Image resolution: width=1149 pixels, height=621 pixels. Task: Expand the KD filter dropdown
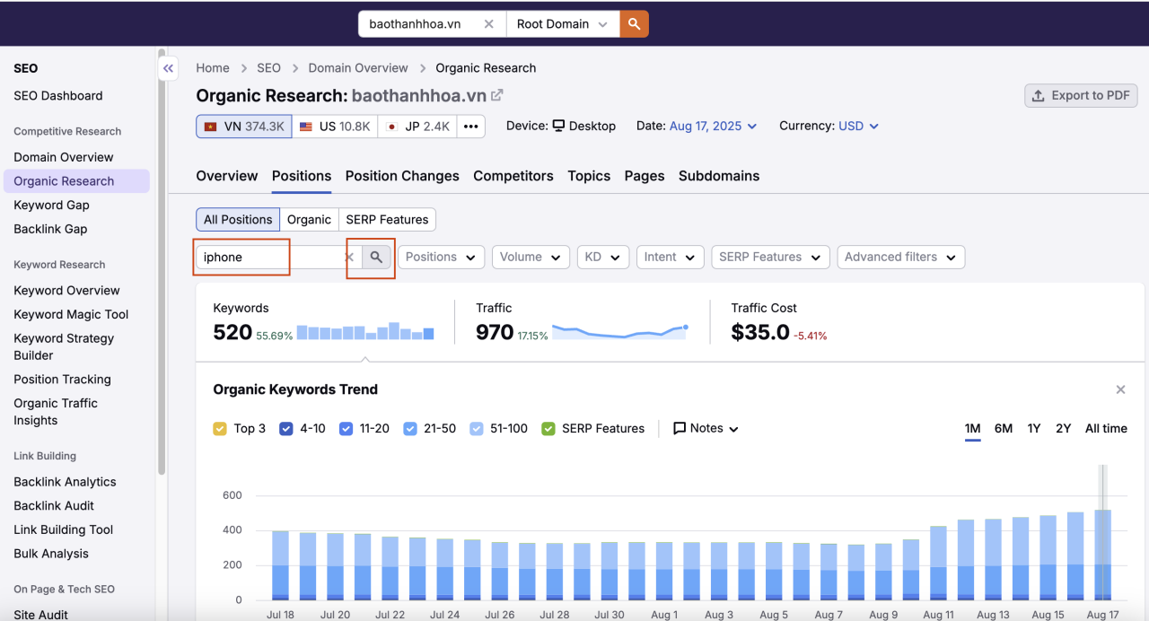click(x=603, y=257)
